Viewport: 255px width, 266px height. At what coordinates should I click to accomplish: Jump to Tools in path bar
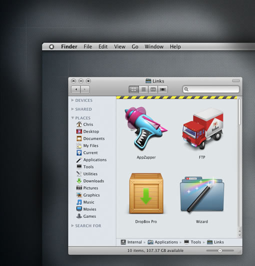coord(192,242)
